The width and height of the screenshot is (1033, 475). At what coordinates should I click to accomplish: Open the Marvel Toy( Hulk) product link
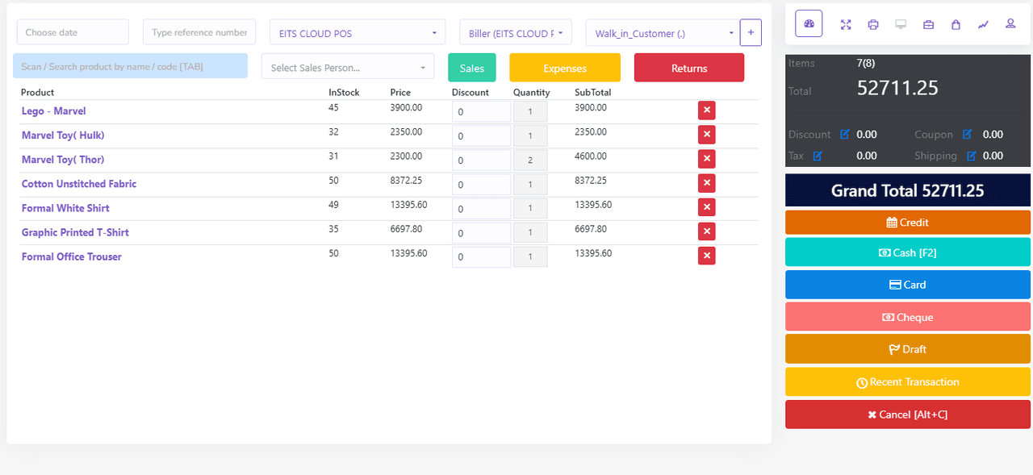63,135
